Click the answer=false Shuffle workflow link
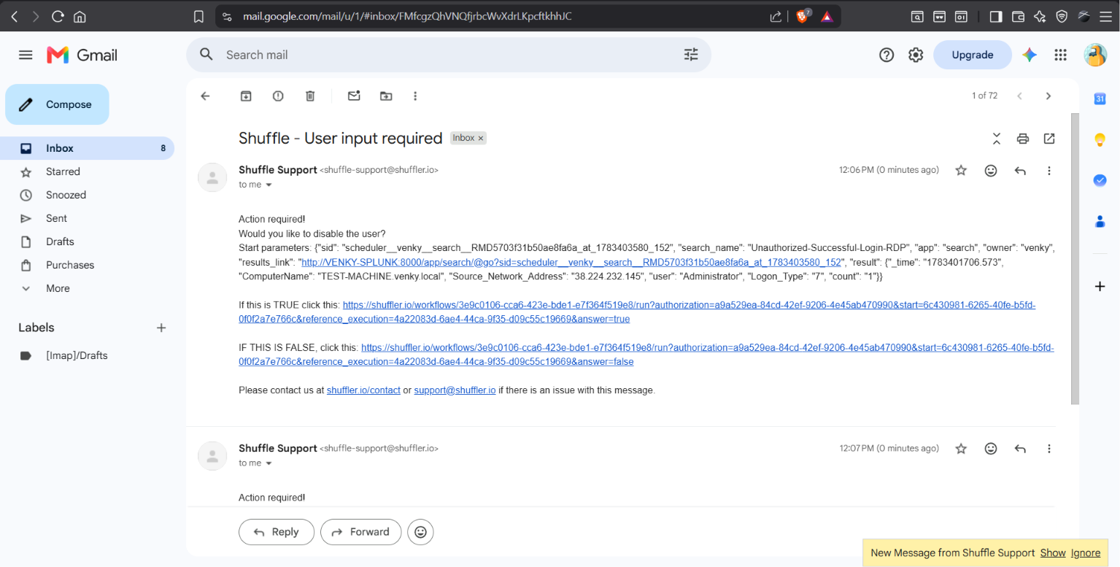This screenshot has width=1120, height=567. (x=646, y=355)
